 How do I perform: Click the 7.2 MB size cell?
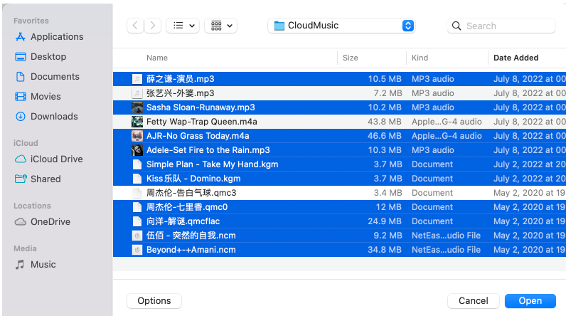tap(388, 93)
